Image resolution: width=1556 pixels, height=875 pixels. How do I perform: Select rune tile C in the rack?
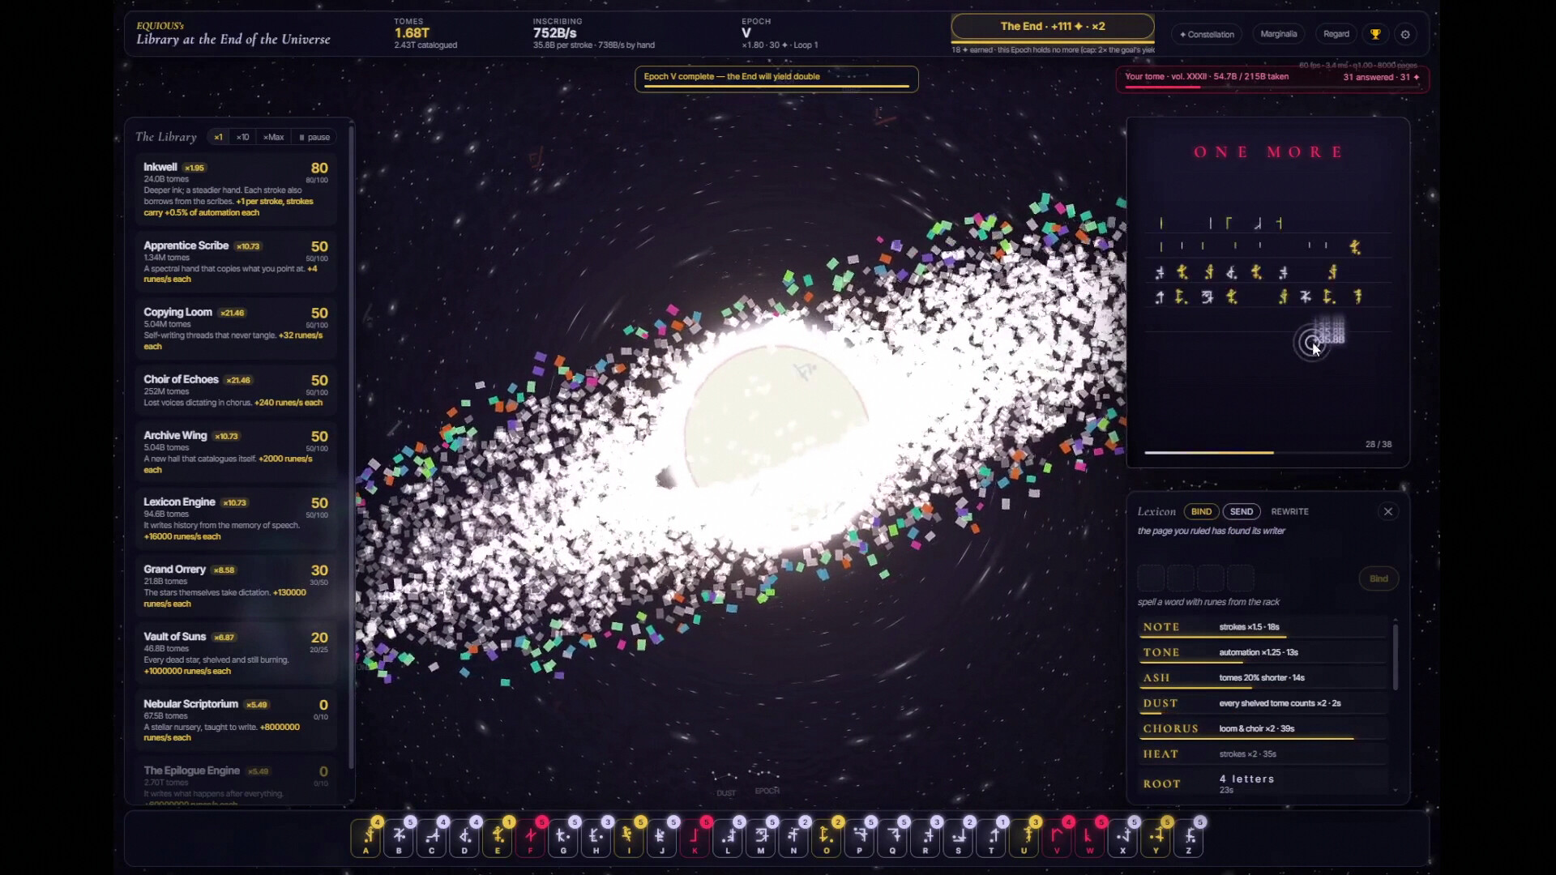(x=432, y=838)
